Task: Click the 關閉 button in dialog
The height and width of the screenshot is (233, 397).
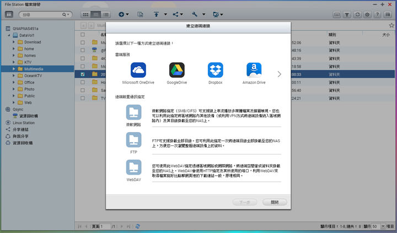Action: [x=275, y=202]
